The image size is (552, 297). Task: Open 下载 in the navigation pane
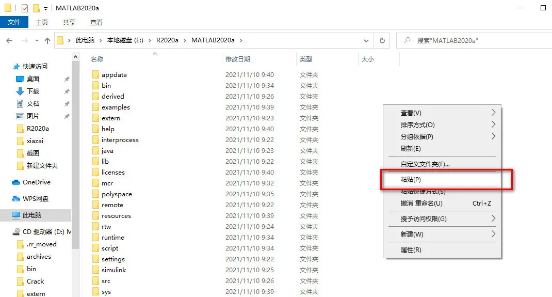(33, 91)
